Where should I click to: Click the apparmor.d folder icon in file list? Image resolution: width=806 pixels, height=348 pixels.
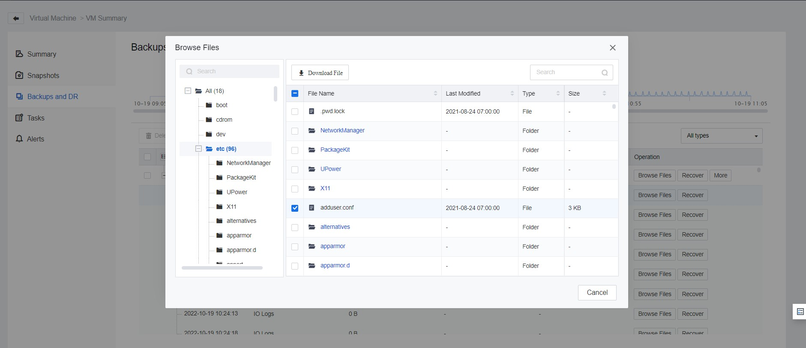(x=312, y=266)
